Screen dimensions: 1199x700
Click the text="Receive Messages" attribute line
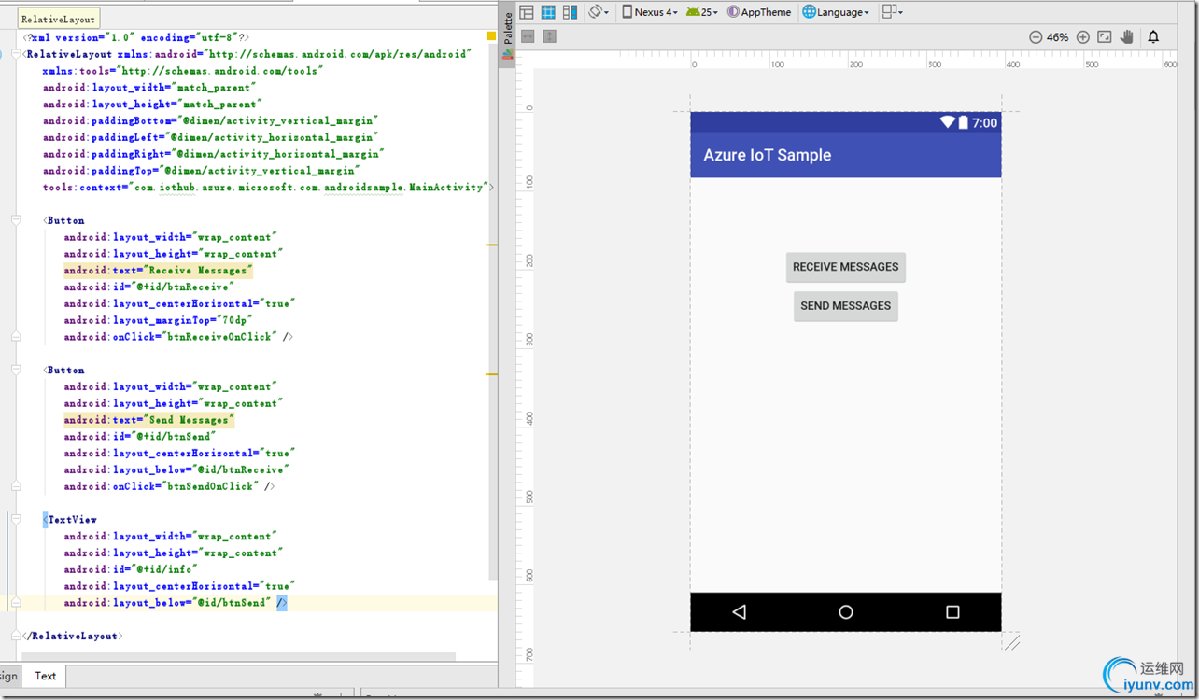[x=158, y=271]
